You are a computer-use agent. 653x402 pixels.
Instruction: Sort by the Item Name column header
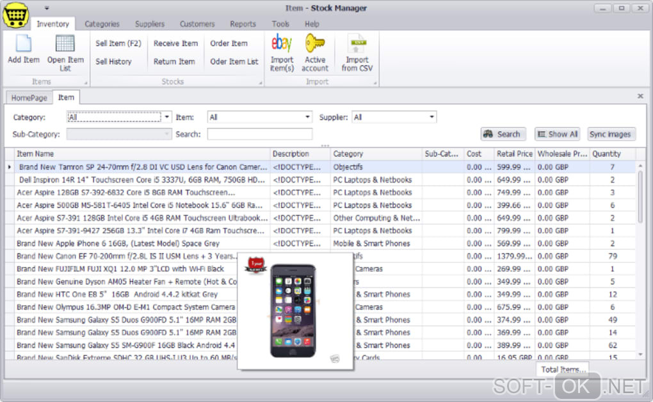[142, 154]
